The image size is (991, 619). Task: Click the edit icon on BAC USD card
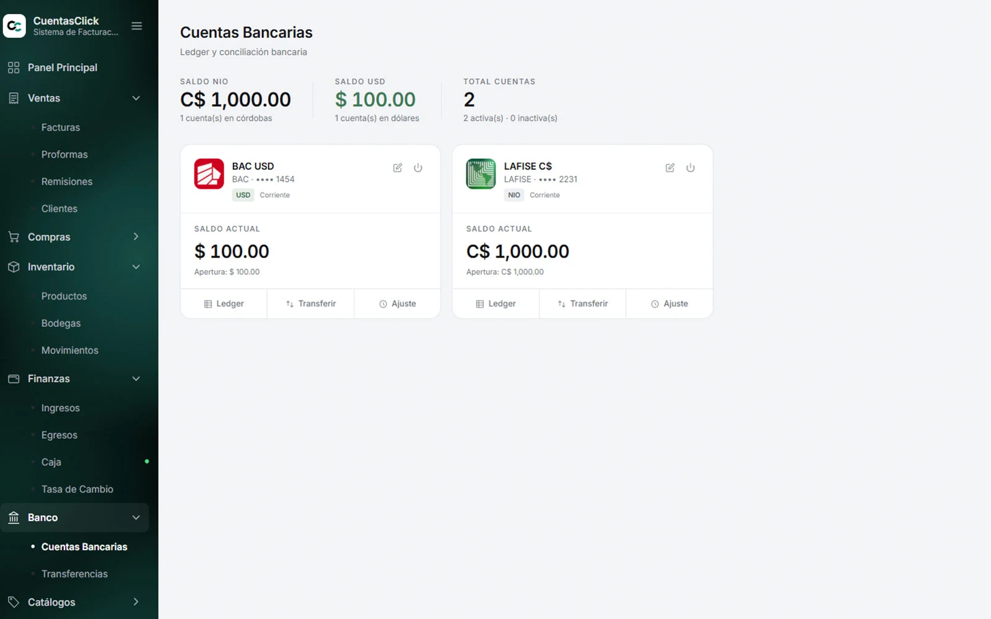[398, 168]
